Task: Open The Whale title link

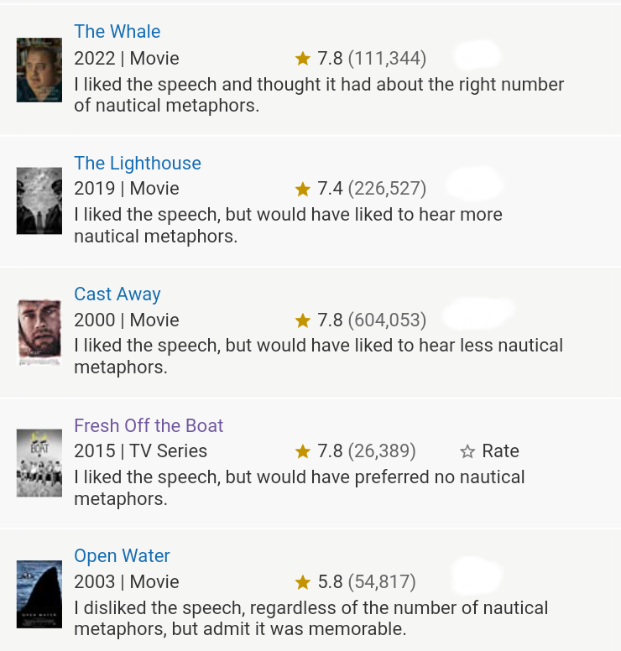Action: pyautogui.click(x=117, y=32)
